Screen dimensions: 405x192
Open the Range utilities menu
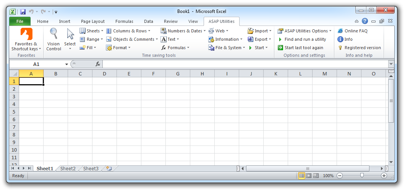coord(91,39)
